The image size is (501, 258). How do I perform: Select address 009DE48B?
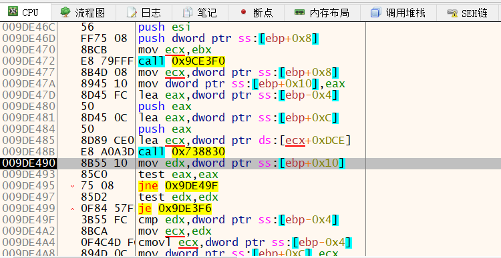[29, 152]
